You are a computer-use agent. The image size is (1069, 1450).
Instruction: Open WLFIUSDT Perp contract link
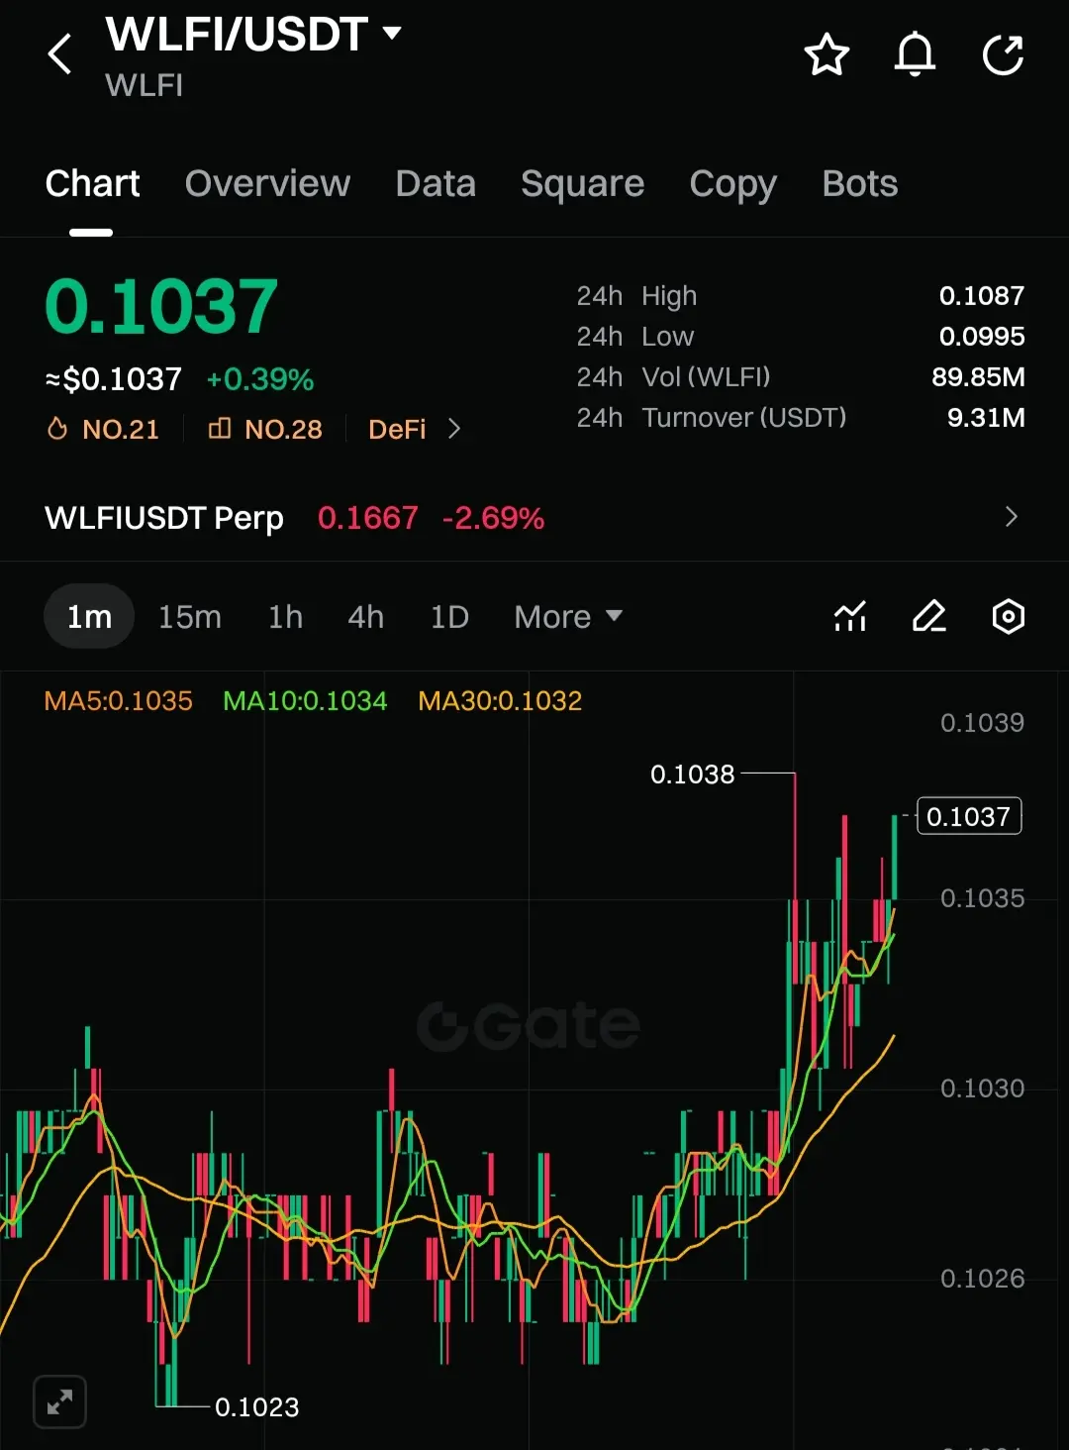point(164,518)
